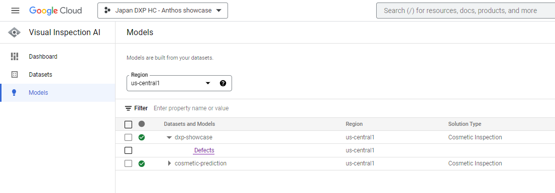The image size is (555, 193).
Task: Open the Japan DXP HC project selector dropdown
Action: pyautogui.click(x=163, y=11)
